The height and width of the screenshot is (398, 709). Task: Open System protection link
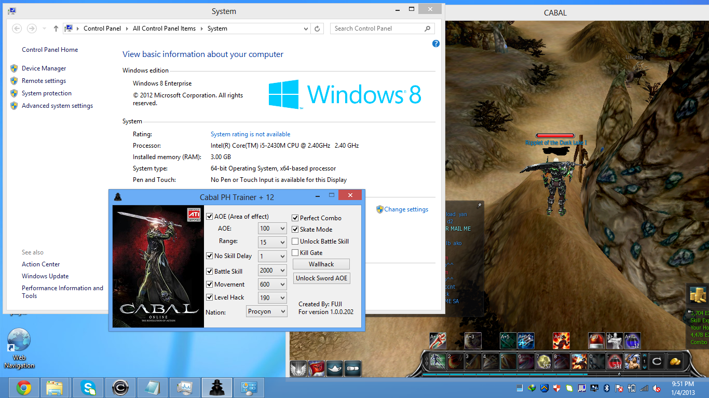click(47, 93)
